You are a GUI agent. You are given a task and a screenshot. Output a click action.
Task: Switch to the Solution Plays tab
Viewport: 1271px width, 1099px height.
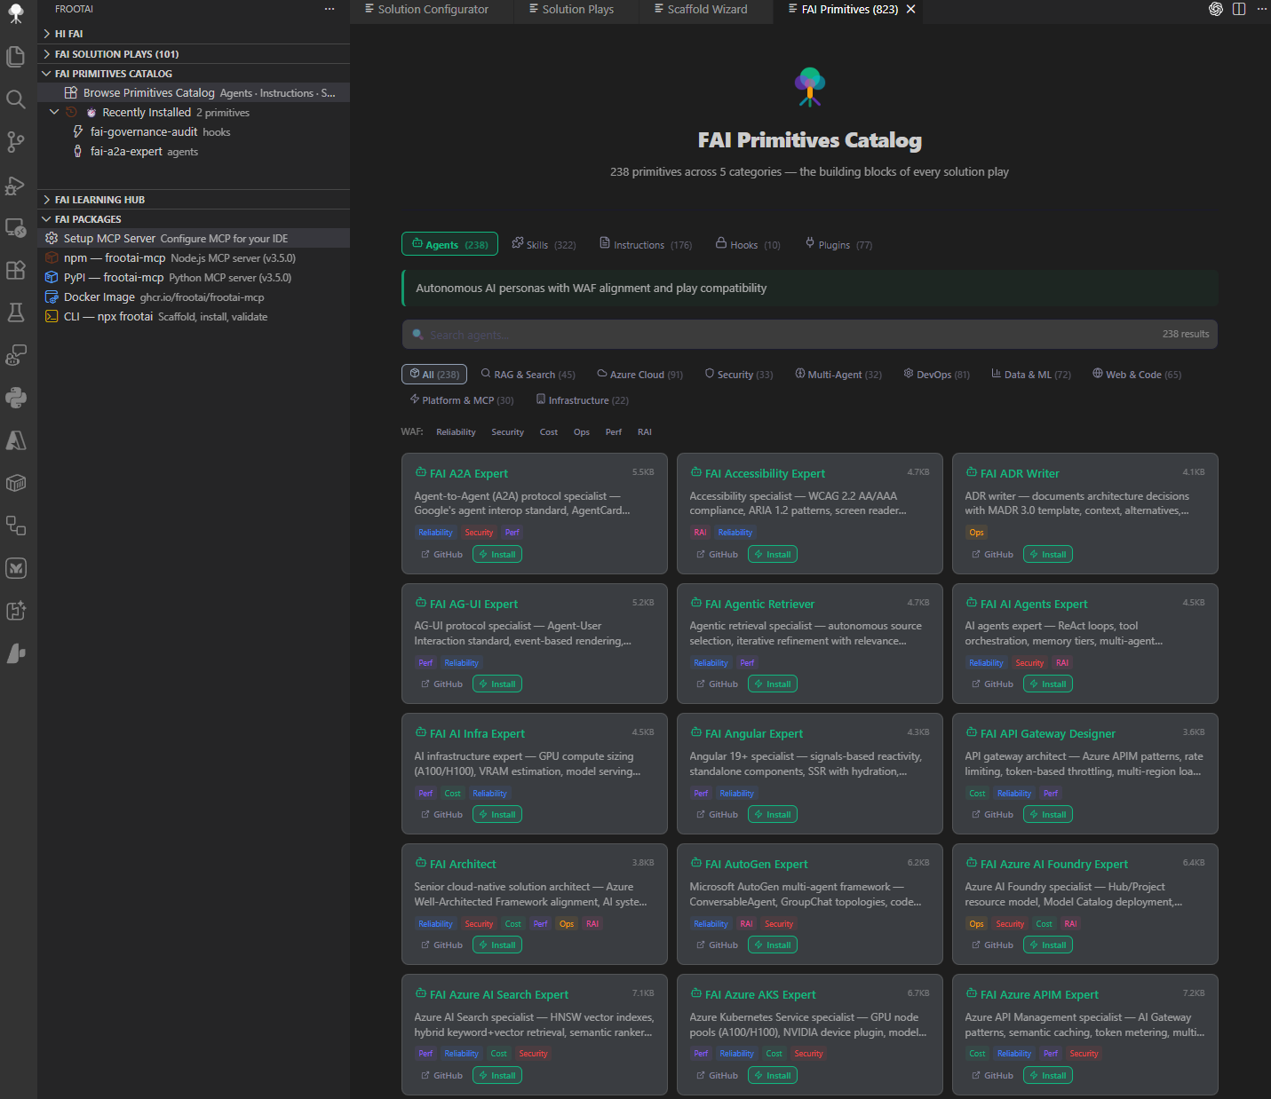(x=571, y=9)
